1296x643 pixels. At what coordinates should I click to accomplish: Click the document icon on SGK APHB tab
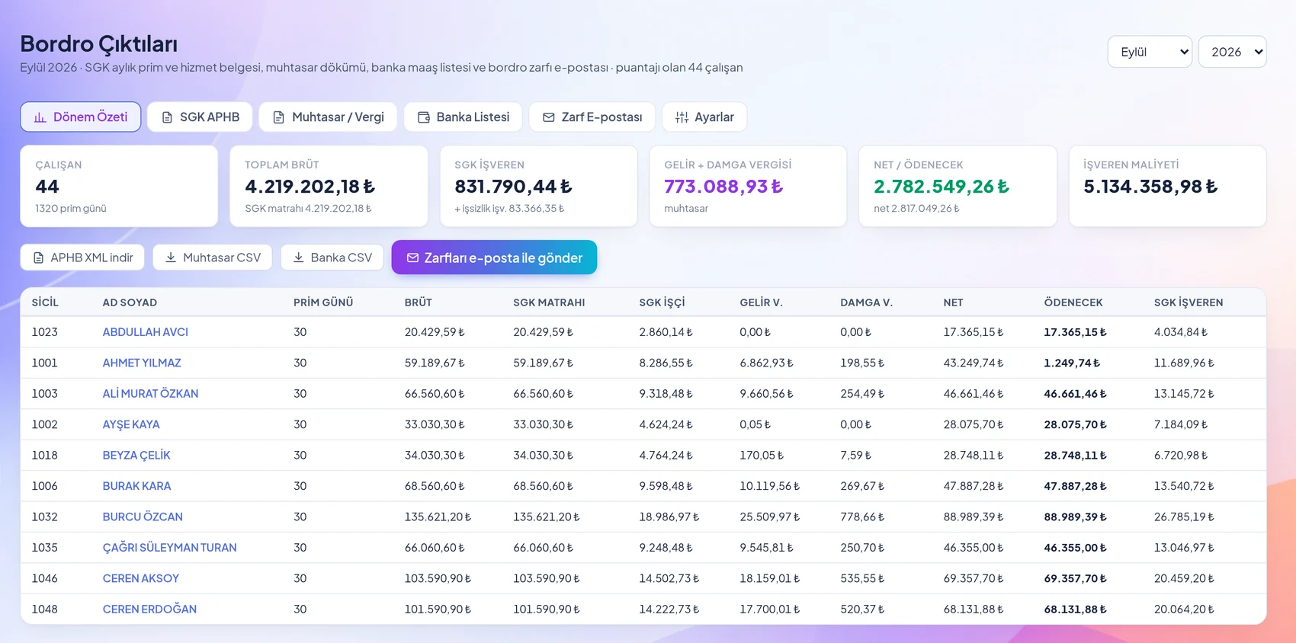click(167, 117)
